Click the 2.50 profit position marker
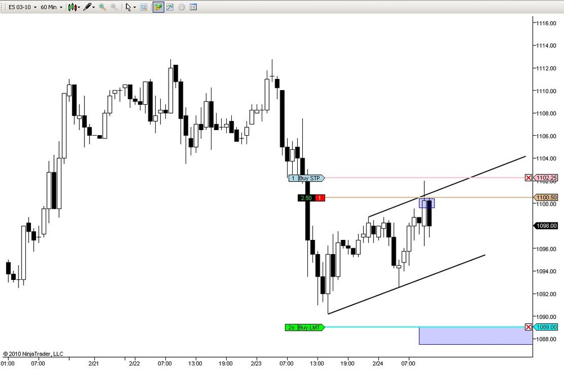 click(306, 198)
